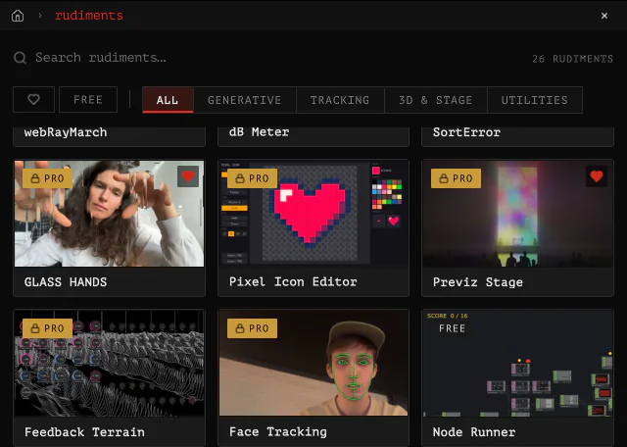Toggle favorites filter heart button
The width and height of the screenshot is (627, 447).
click(33, 100)
